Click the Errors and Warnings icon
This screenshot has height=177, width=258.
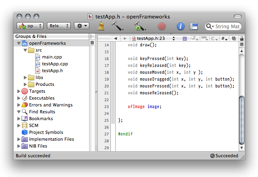tap(25, 105)
